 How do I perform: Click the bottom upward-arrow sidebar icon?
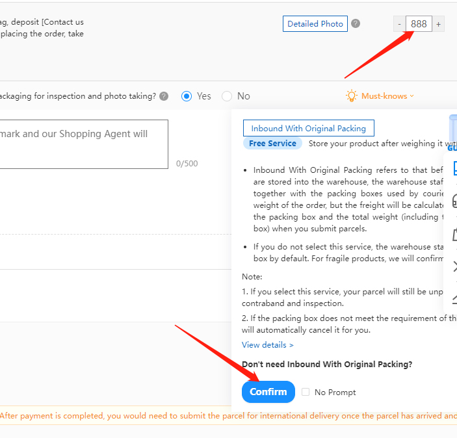pos(454,298)
